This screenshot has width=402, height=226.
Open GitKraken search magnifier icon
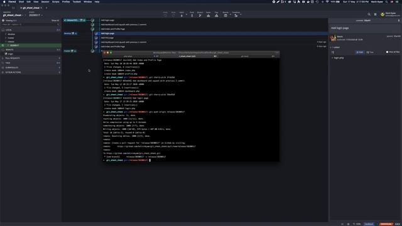click(x=369, y=14)
